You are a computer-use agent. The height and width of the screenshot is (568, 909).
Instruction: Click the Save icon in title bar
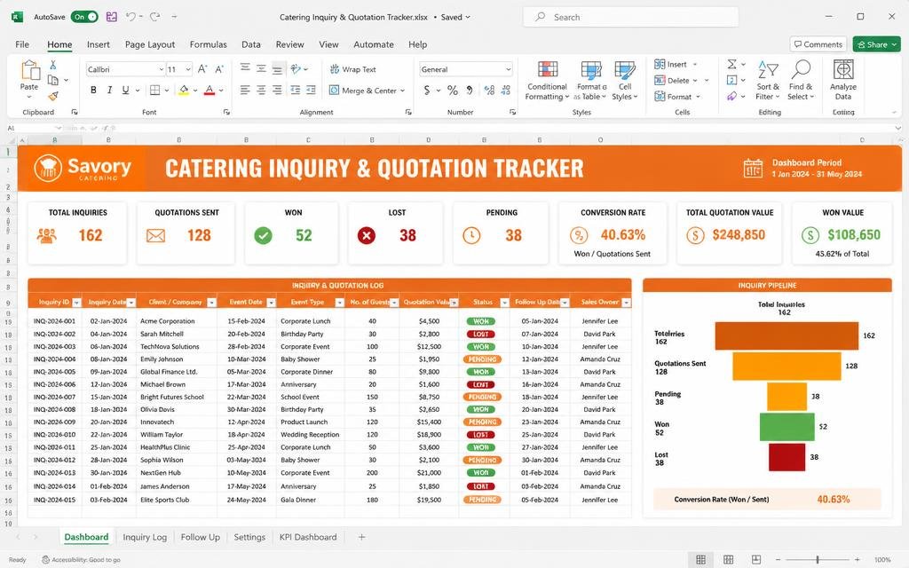point(111,17)
